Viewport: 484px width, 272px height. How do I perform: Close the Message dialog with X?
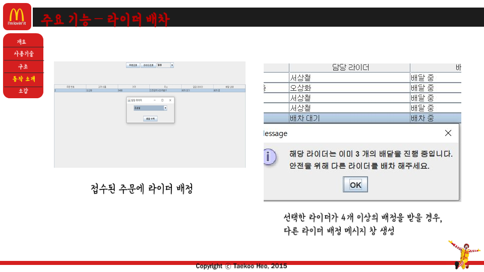(x=448, y=133)
